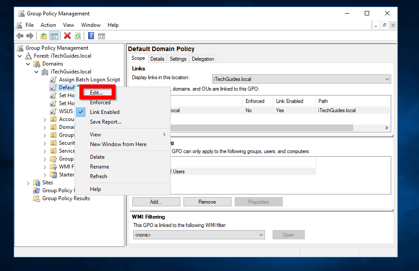Image resolution: width=419 pixels, height=271 pixels.
Task: Click the Back arrow toolbar icon
Action: [x=20, y=36]
